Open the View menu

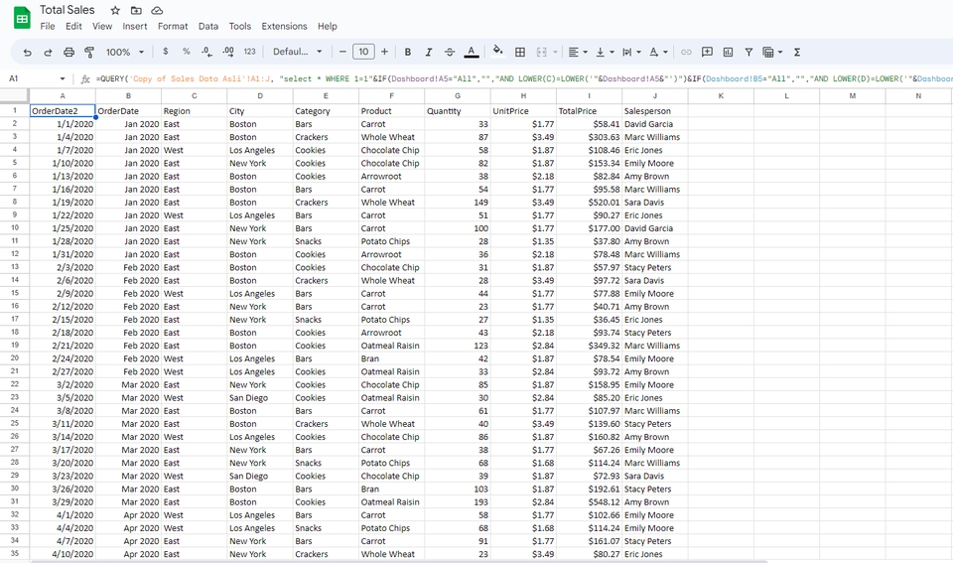102,26
